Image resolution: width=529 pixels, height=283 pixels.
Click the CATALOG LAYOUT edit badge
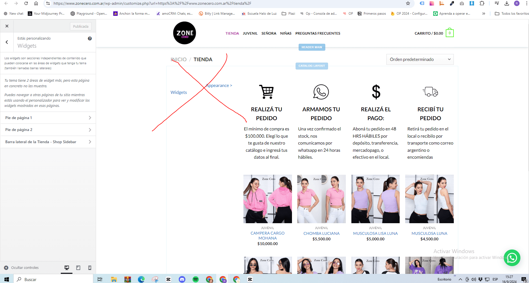(312, 66)
